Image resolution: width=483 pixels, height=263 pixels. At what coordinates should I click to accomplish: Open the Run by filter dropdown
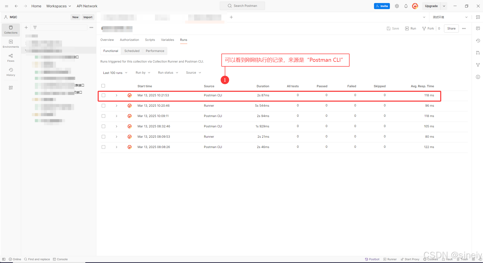click(x=143, y=73)
